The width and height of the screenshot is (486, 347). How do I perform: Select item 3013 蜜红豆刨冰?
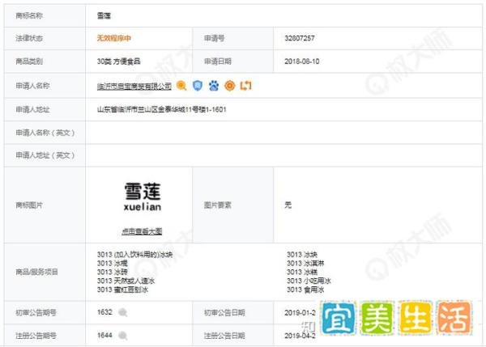click(x=122, y=290)
